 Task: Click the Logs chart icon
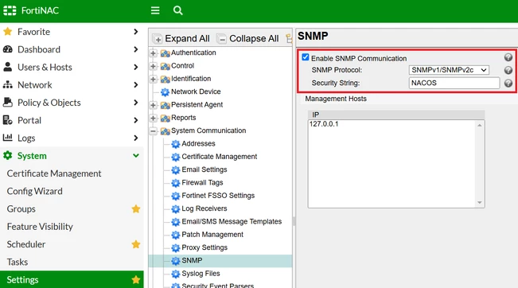[x=8, y=138]
